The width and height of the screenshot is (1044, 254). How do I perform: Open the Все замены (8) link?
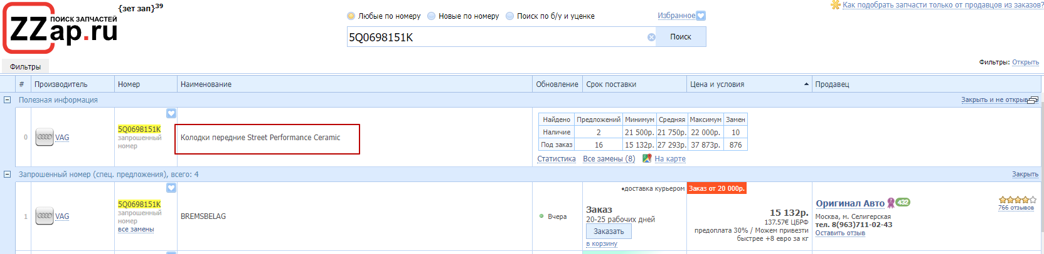(609, 159)
